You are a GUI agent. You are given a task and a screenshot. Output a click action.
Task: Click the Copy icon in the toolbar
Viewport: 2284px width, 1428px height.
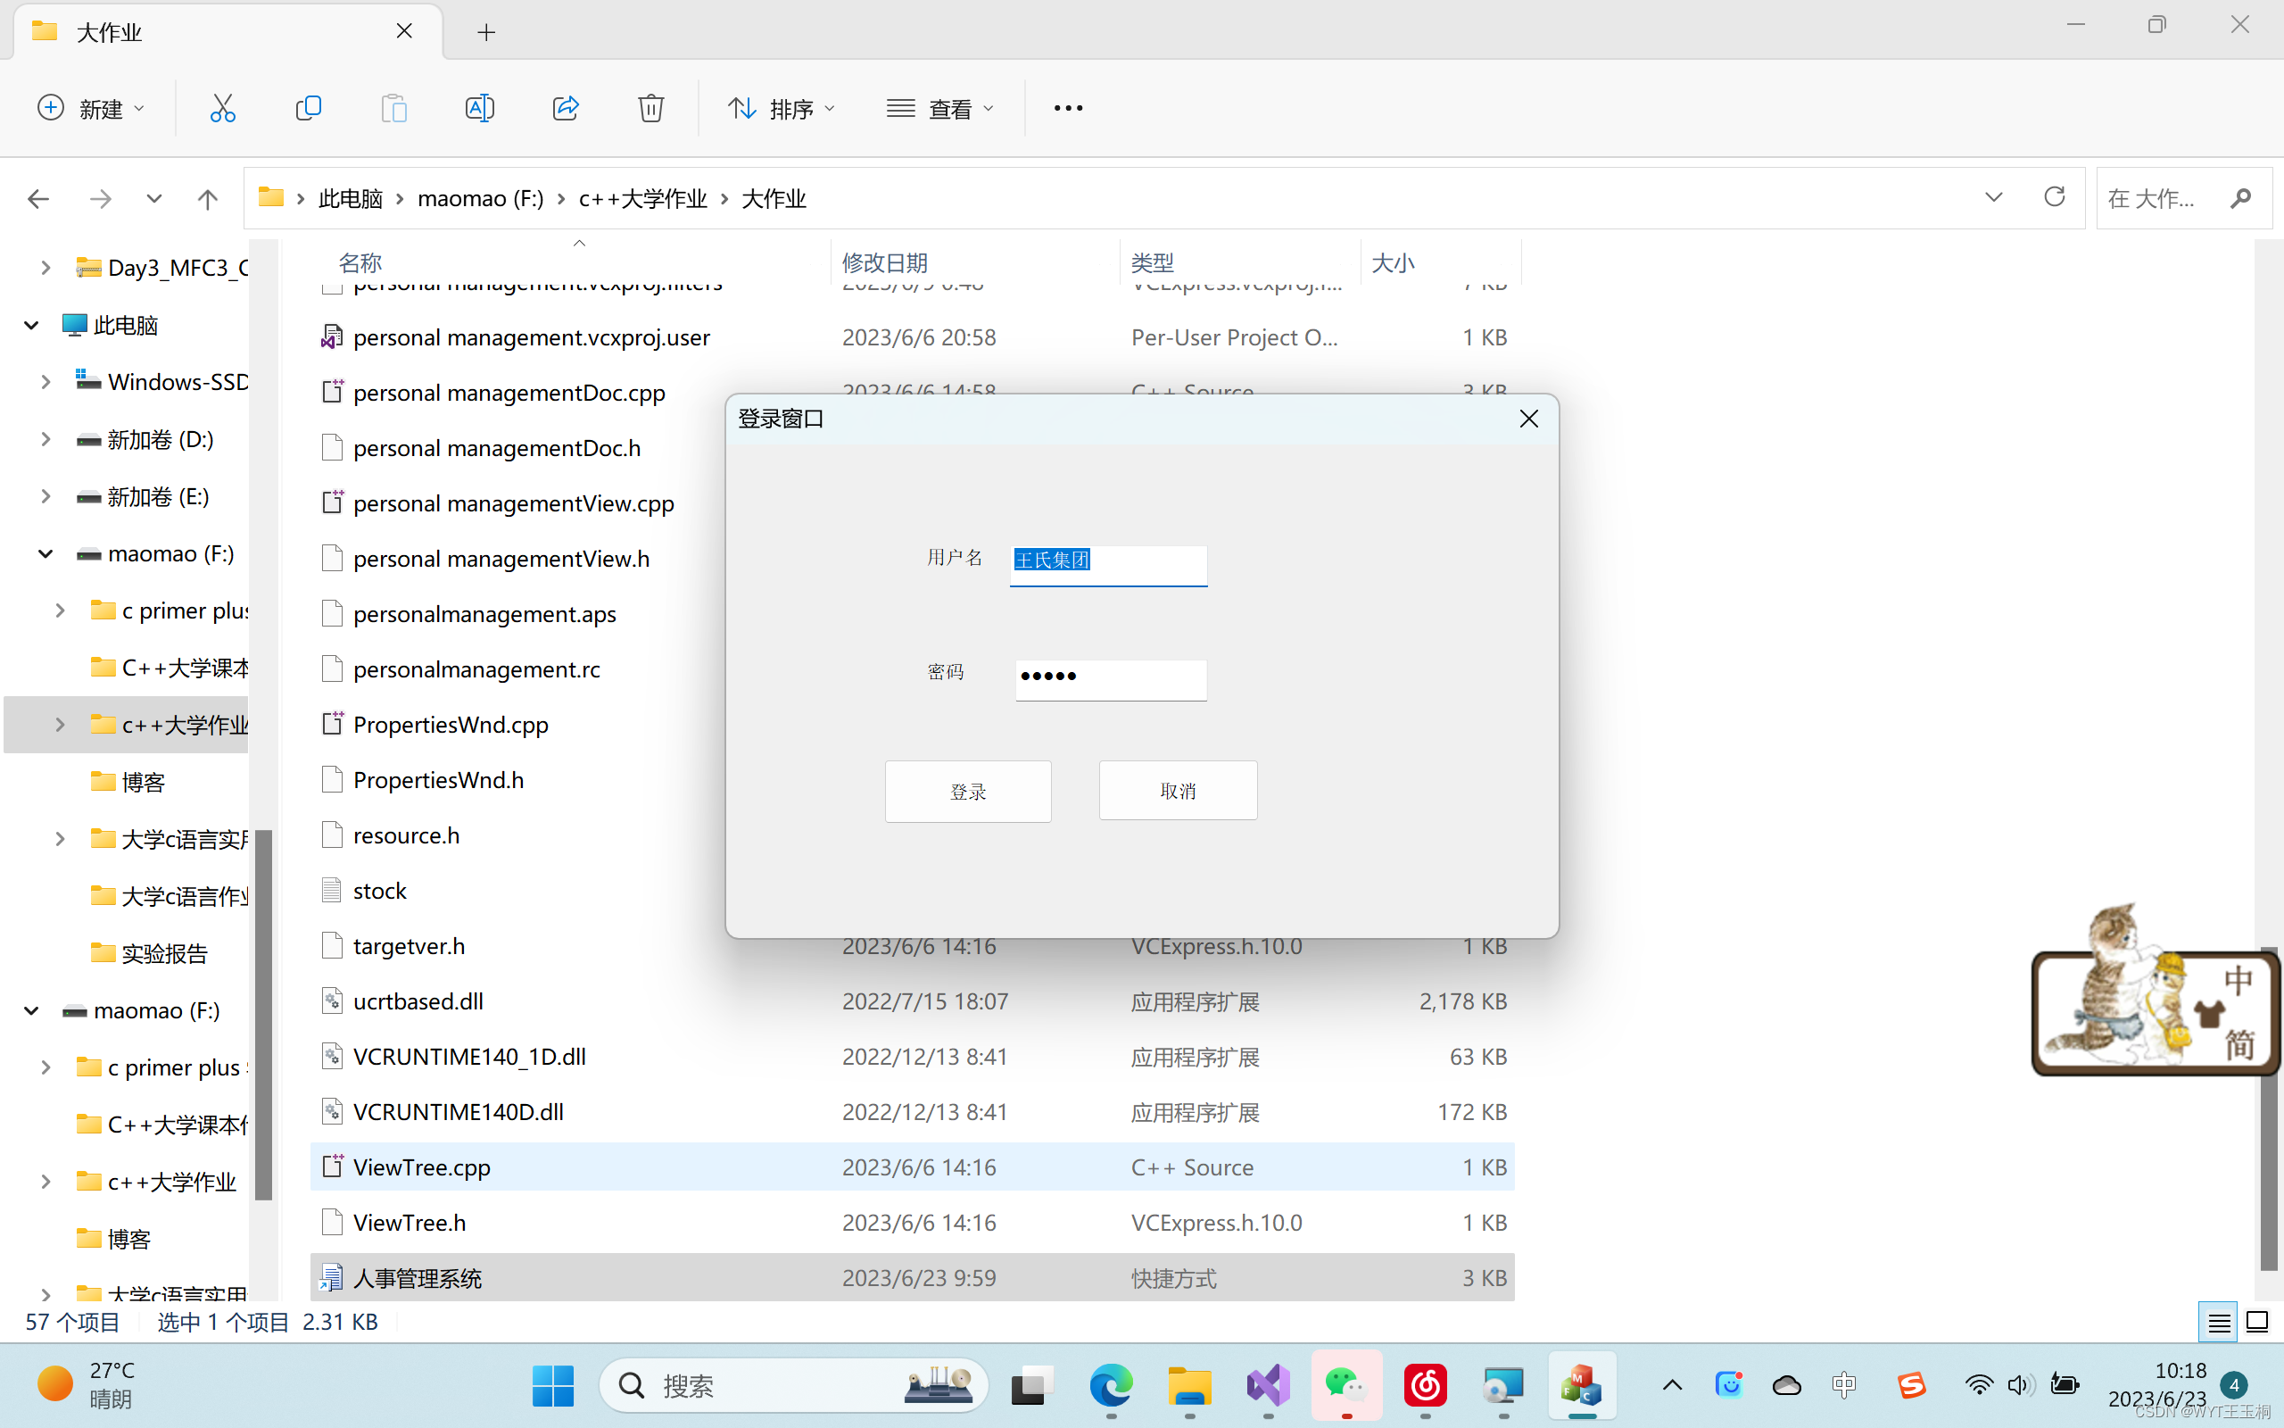[309, 108]
